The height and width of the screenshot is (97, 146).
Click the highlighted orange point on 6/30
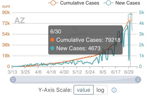130,19
